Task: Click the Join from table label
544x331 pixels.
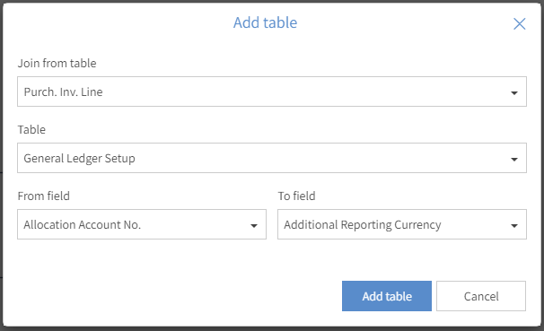Action: click(57, 63)
